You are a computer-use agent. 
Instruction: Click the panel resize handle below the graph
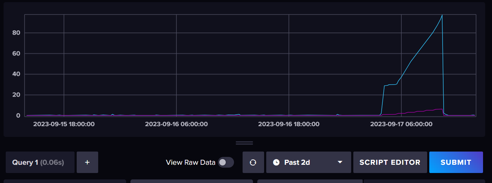[244, 143]
